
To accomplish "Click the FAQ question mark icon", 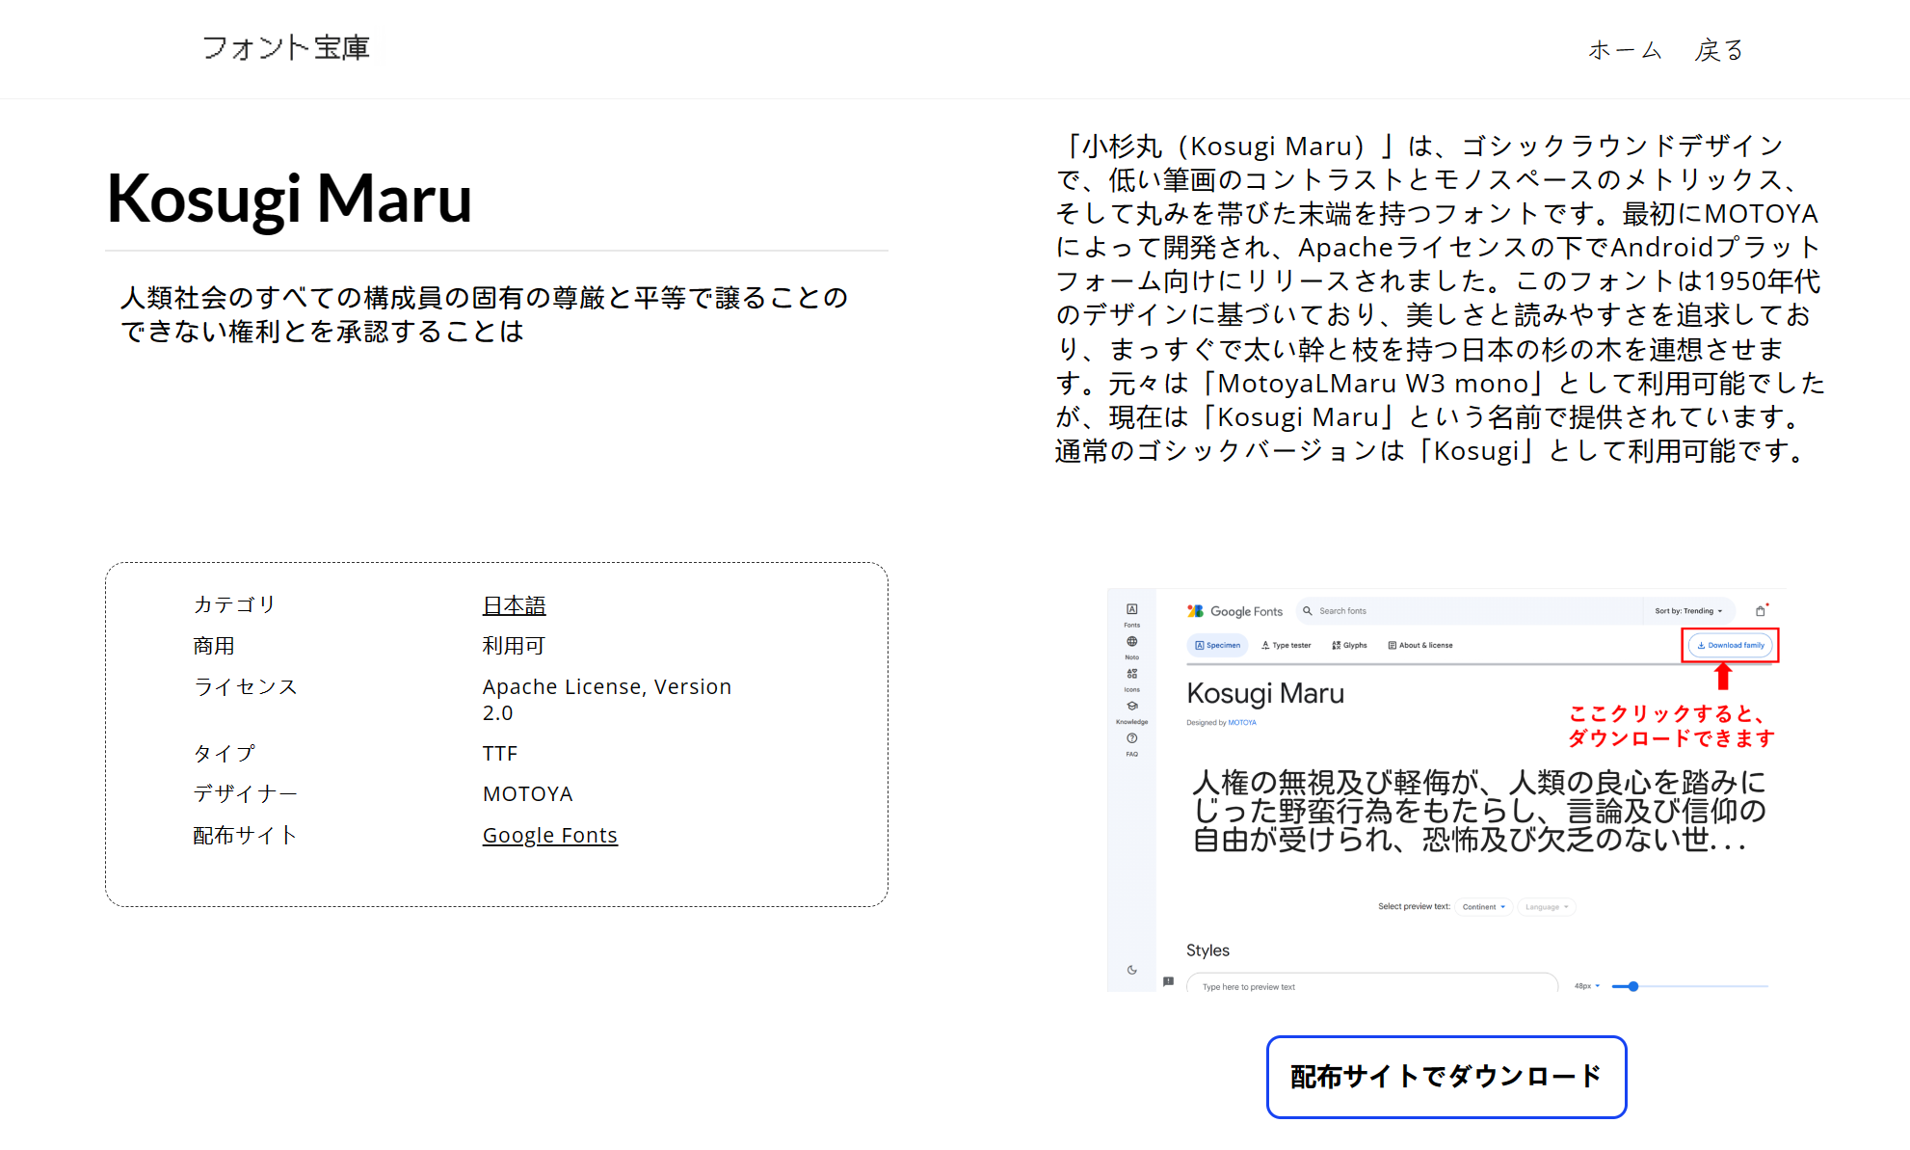I will point(1131,739).
